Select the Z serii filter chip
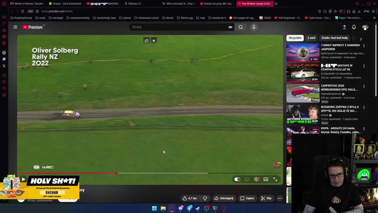The image size is (378, 213). coord(311,38)
